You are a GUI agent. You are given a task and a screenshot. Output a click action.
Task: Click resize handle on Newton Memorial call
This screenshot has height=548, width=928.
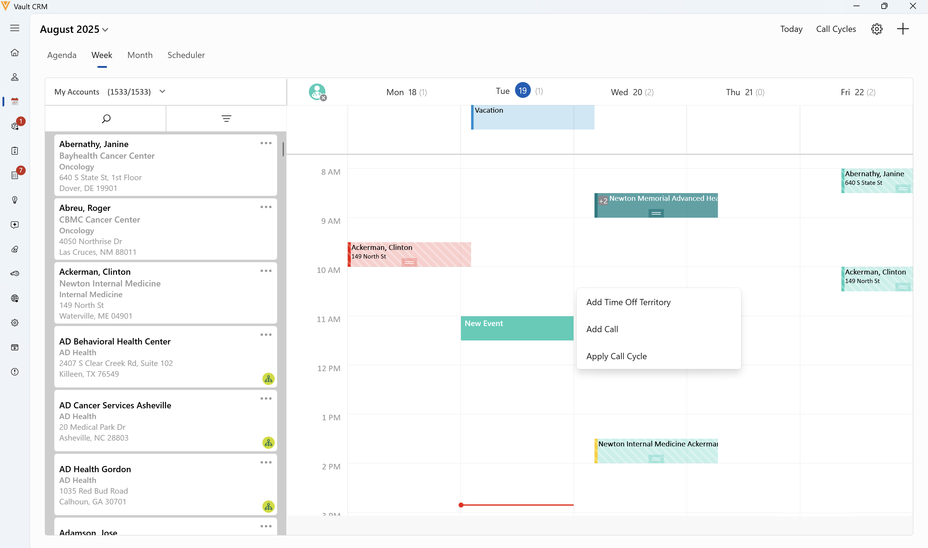coord(656,213)
